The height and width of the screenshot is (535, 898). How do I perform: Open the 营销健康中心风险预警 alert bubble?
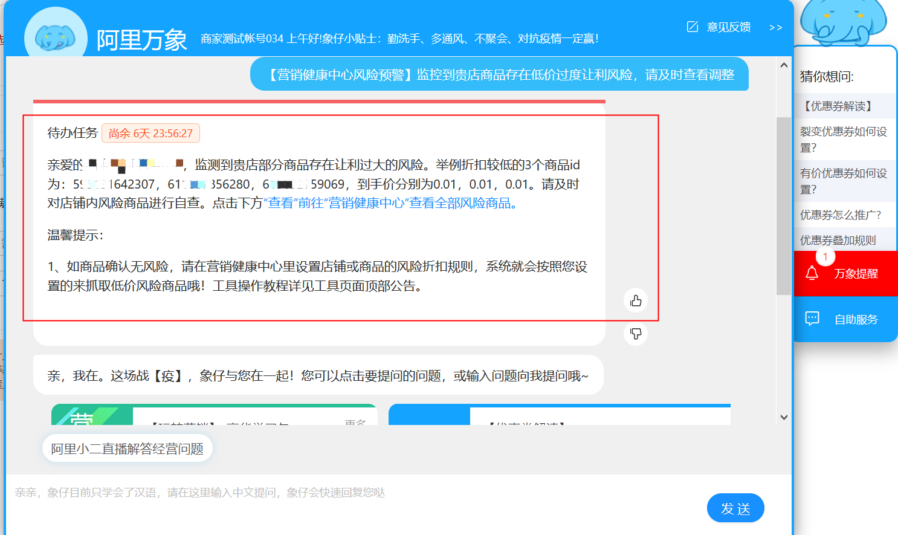click(500, 74)
